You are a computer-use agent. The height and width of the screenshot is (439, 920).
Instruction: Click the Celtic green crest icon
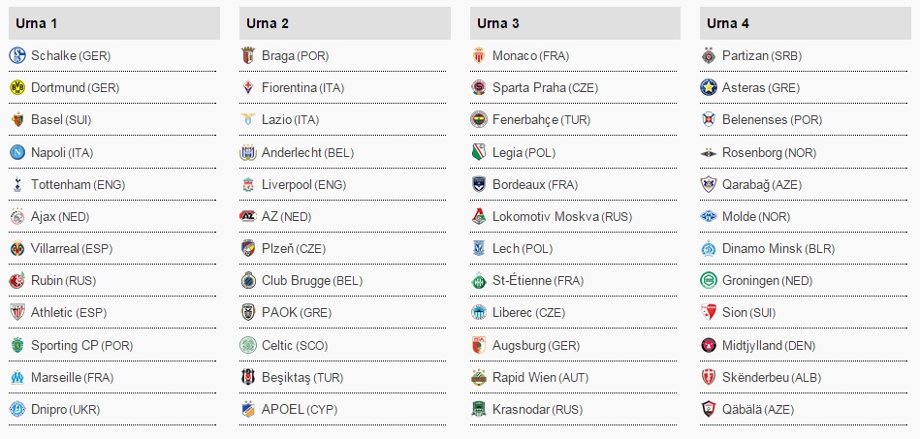(247, 345)
